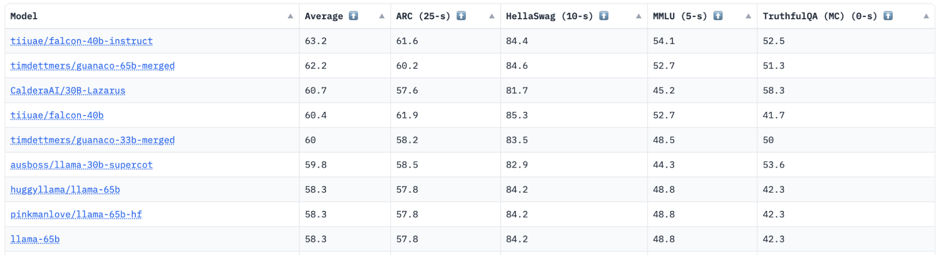Open timdettmers/guanaco-65b-merged link
Viewport: 940px width, 255px height.
coord(93,66)
